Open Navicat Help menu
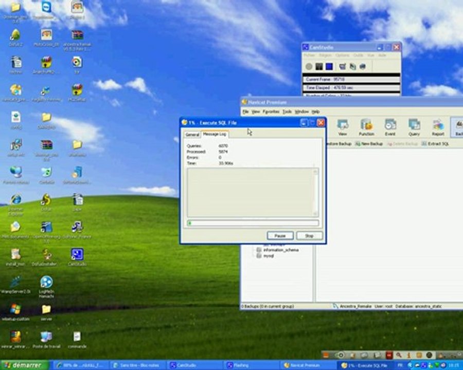463x370 pixels. pos(316,112)
